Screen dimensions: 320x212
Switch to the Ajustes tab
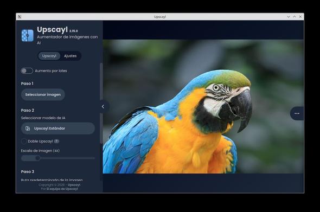71,56
